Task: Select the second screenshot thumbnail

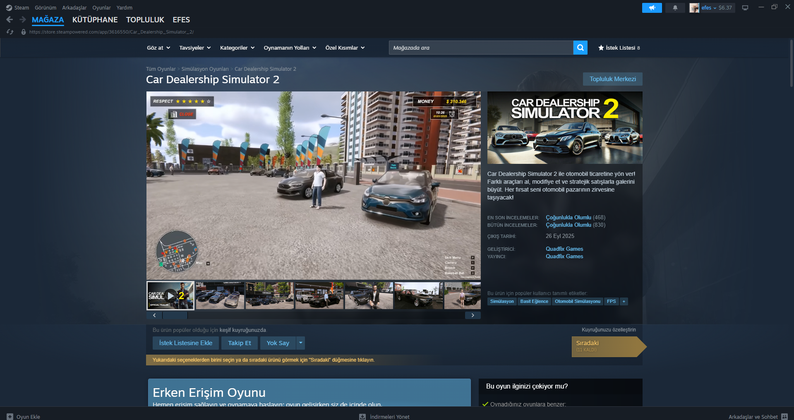Action: click(220, 295)
